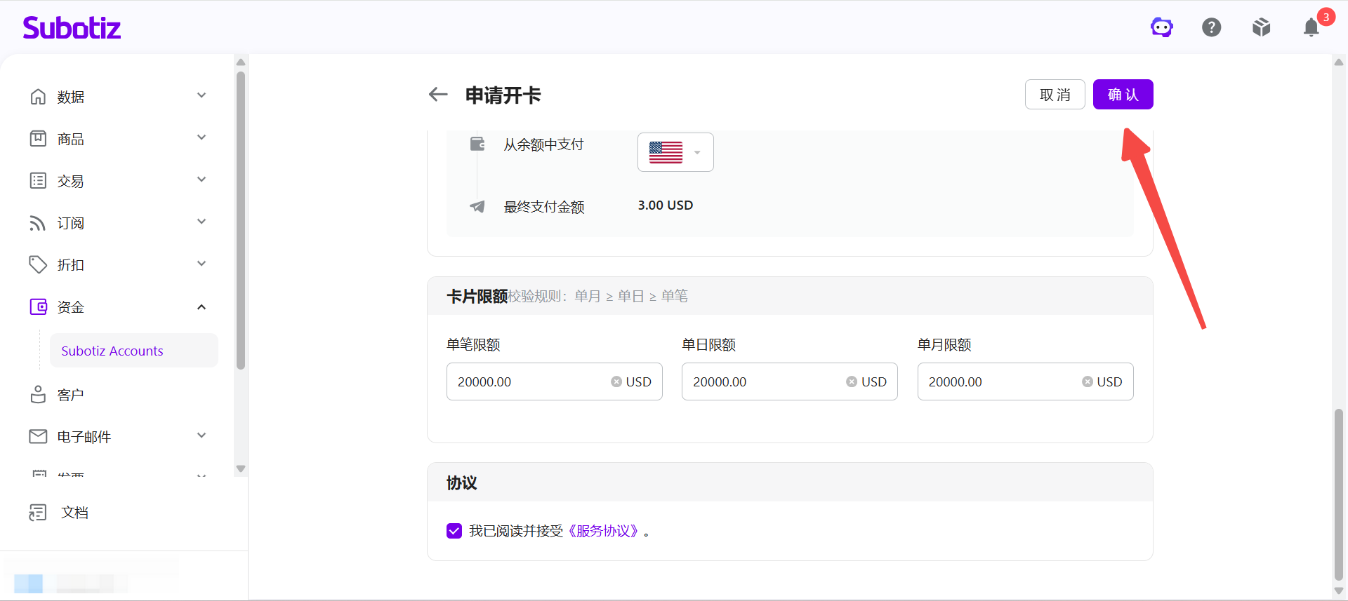Expand the 折扣 menu chevron
The height and width of the screenshot is (601, 1348).
(201, 264)
